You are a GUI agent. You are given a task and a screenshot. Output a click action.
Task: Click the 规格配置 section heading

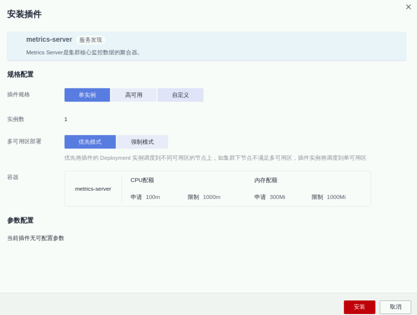[x=20, y=74]
